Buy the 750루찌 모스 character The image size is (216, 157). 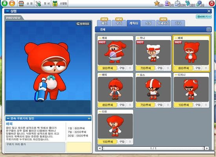click(160, 105)
